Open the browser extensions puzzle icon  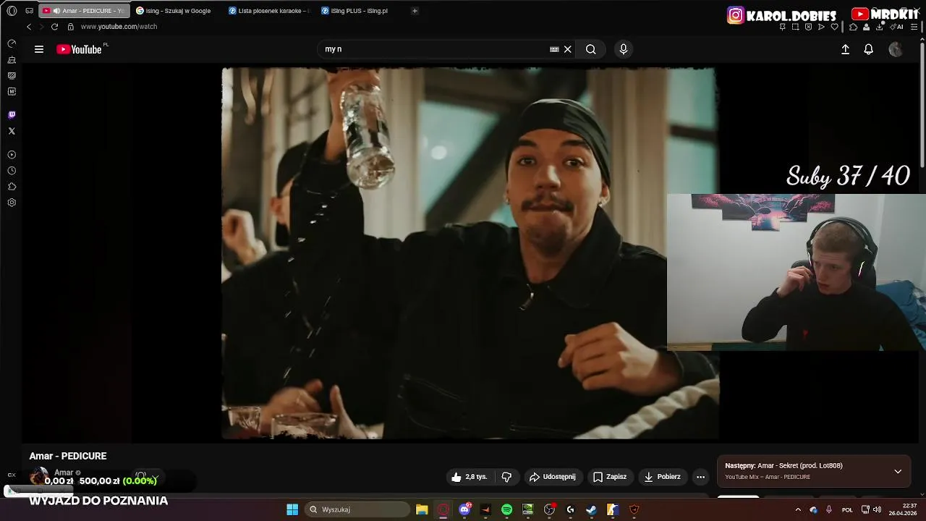point(853,27)
